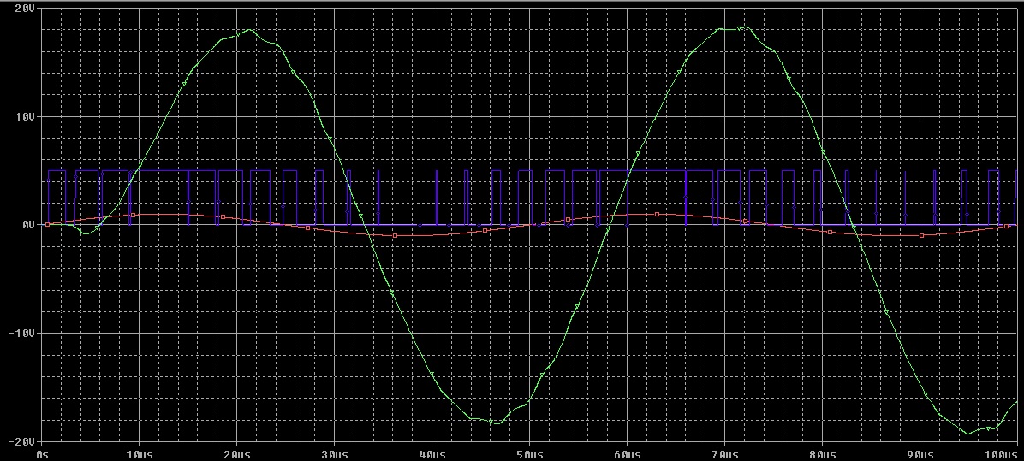Click the -10V voltage axis label

[x=21, y=334]
